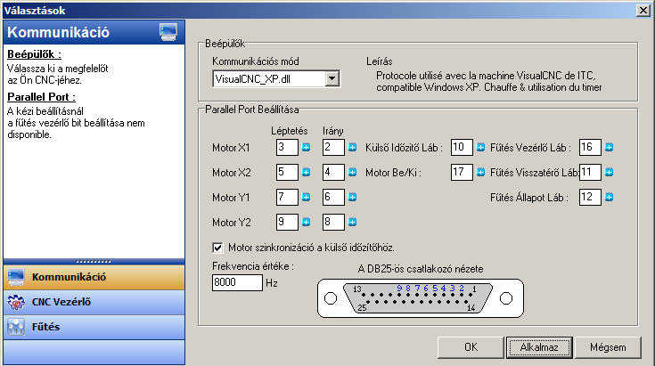Viewport: 655px width, 366px height.
Task: Switch to Kommunikáció section tab
Action: point(94,277)
